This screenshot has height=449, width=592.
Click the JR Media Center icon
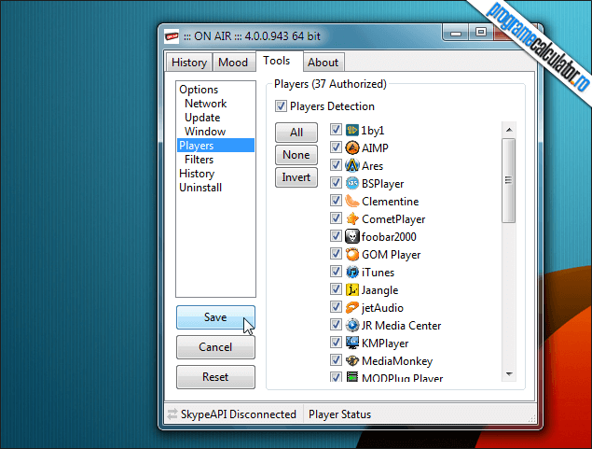pyautogui.click(x=351, y=326)
